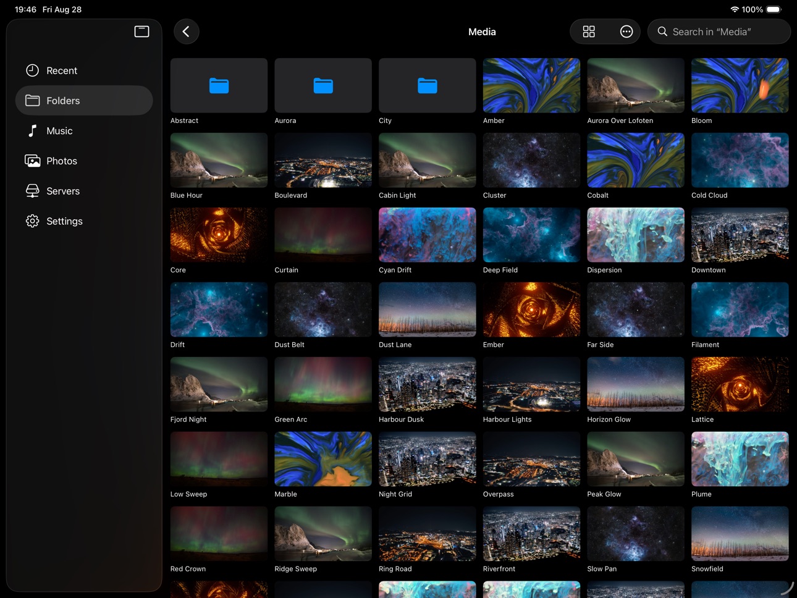This screenshot has height=598, width=797.
Task: Click the Red Crown file name
Action: [188, 569]
